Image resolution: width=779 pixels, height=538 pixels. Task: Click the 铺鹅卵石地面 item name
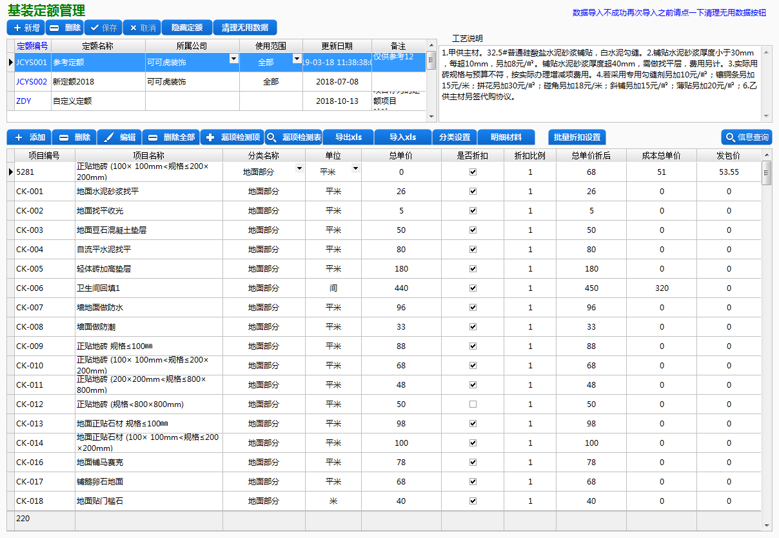[100, 482]
